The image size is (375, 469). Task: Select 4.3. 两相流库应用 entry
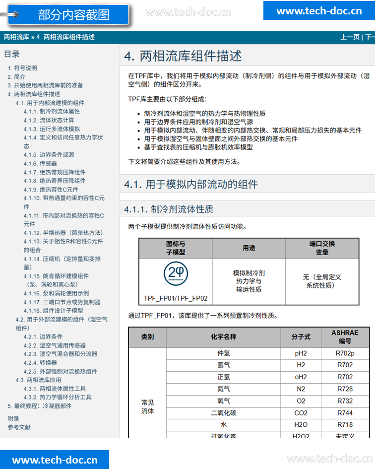tap(38, 380)
